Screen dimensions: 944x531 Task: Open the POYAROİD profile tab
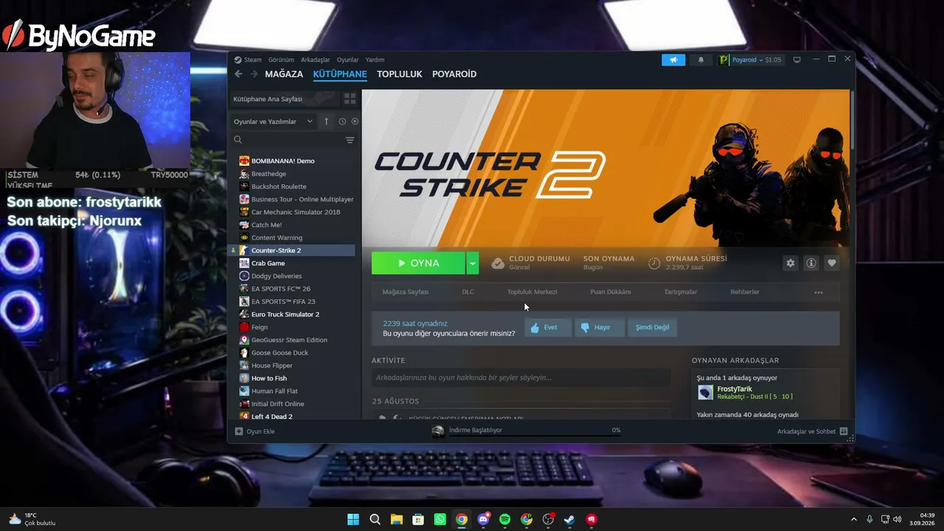click(454, 74)
